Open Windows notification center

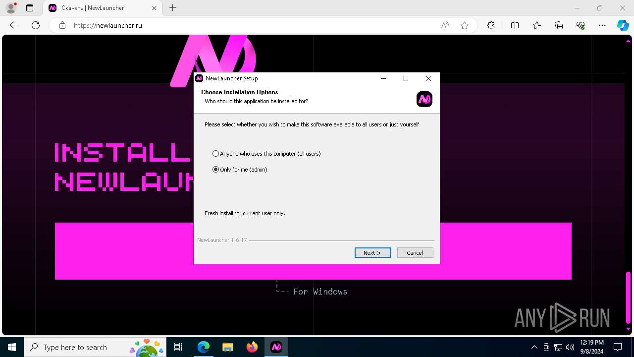pyautogui.click(x=618, y=347)
